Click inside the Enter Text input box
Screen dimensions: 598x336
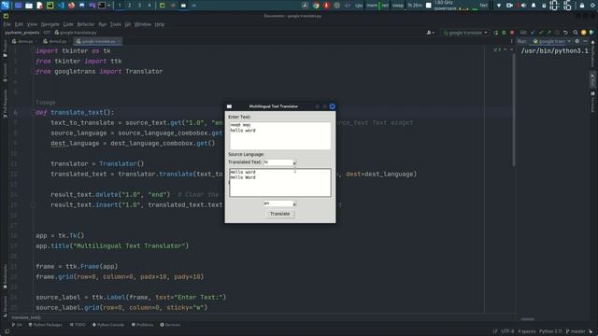pyautogui.click(x=280, y=135)
